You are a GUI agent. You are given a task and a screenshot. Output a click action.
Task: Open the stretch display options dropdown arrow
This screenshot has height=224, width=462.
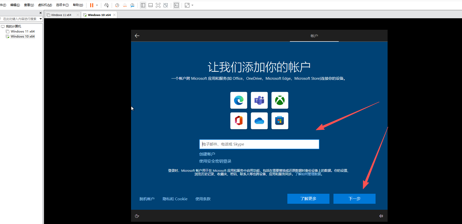pyautogui.click(x=192, y=5)
